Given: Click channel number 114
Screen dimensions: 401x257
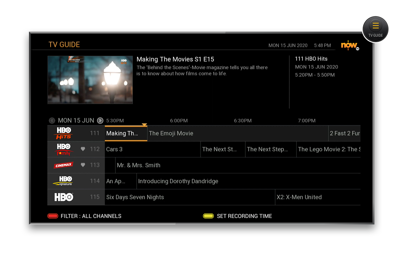Looking at the screenshot, I should (x=95, y=181).
